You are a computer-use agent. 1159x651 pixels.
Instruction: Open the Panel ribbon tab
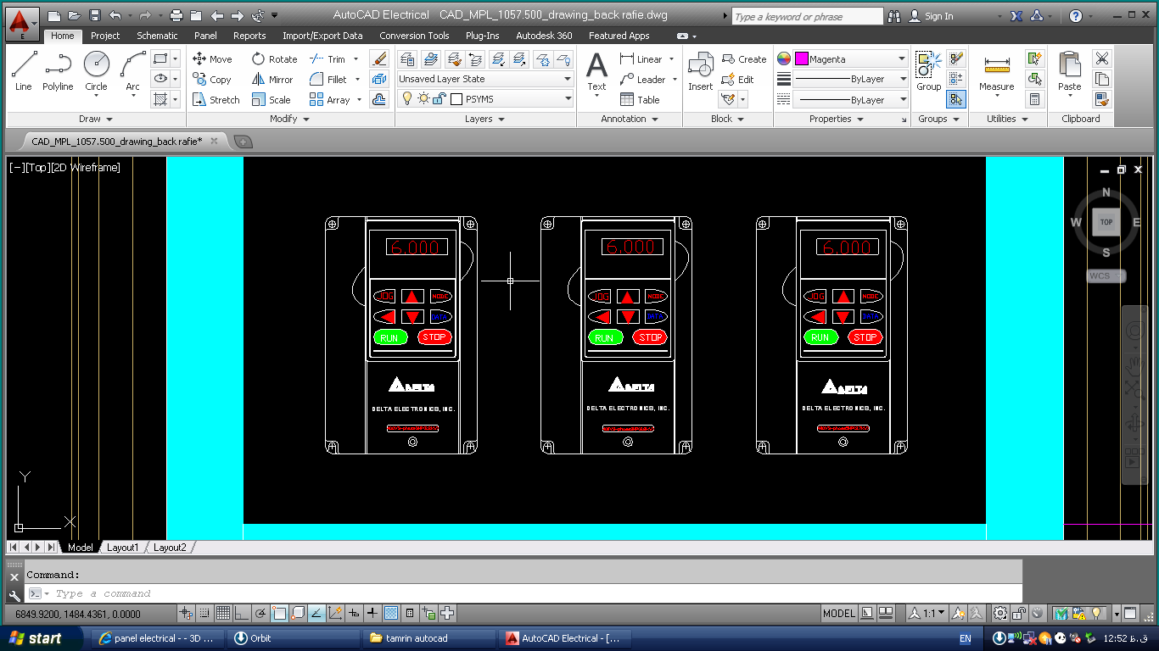(205, 36)
